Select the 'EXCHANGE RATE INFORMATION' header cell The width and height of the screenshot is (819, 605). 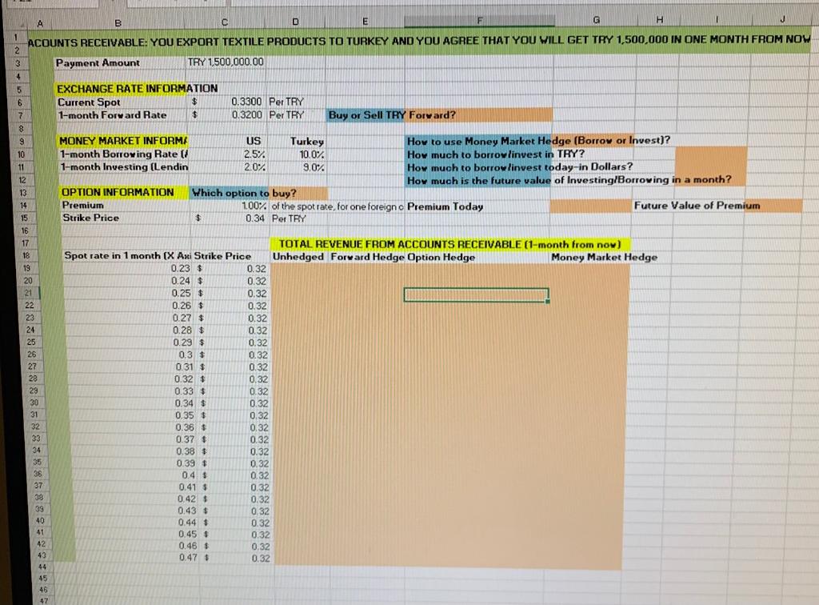tap(118, 89)
